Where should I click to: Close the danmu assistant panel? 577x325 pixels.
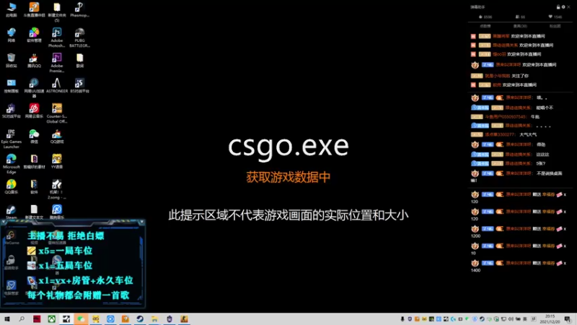click(x=569, y=7)
